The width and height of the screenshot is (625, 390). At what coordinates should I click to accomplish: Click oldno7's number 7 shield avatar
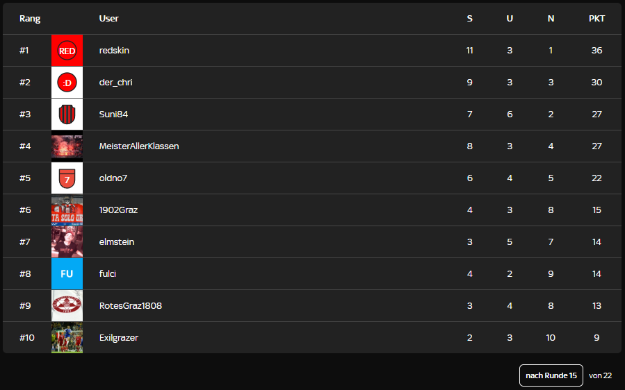pos(67,178)
